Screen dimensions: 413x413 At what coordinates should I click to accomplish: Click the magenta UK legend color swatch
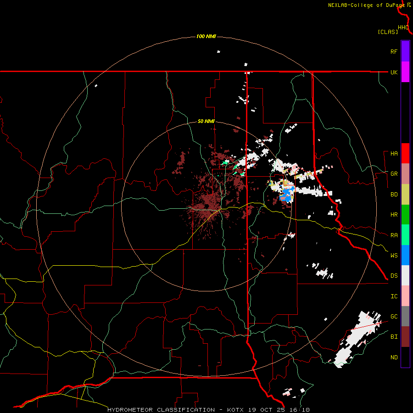pyautogui.click(x=405, y=72)
